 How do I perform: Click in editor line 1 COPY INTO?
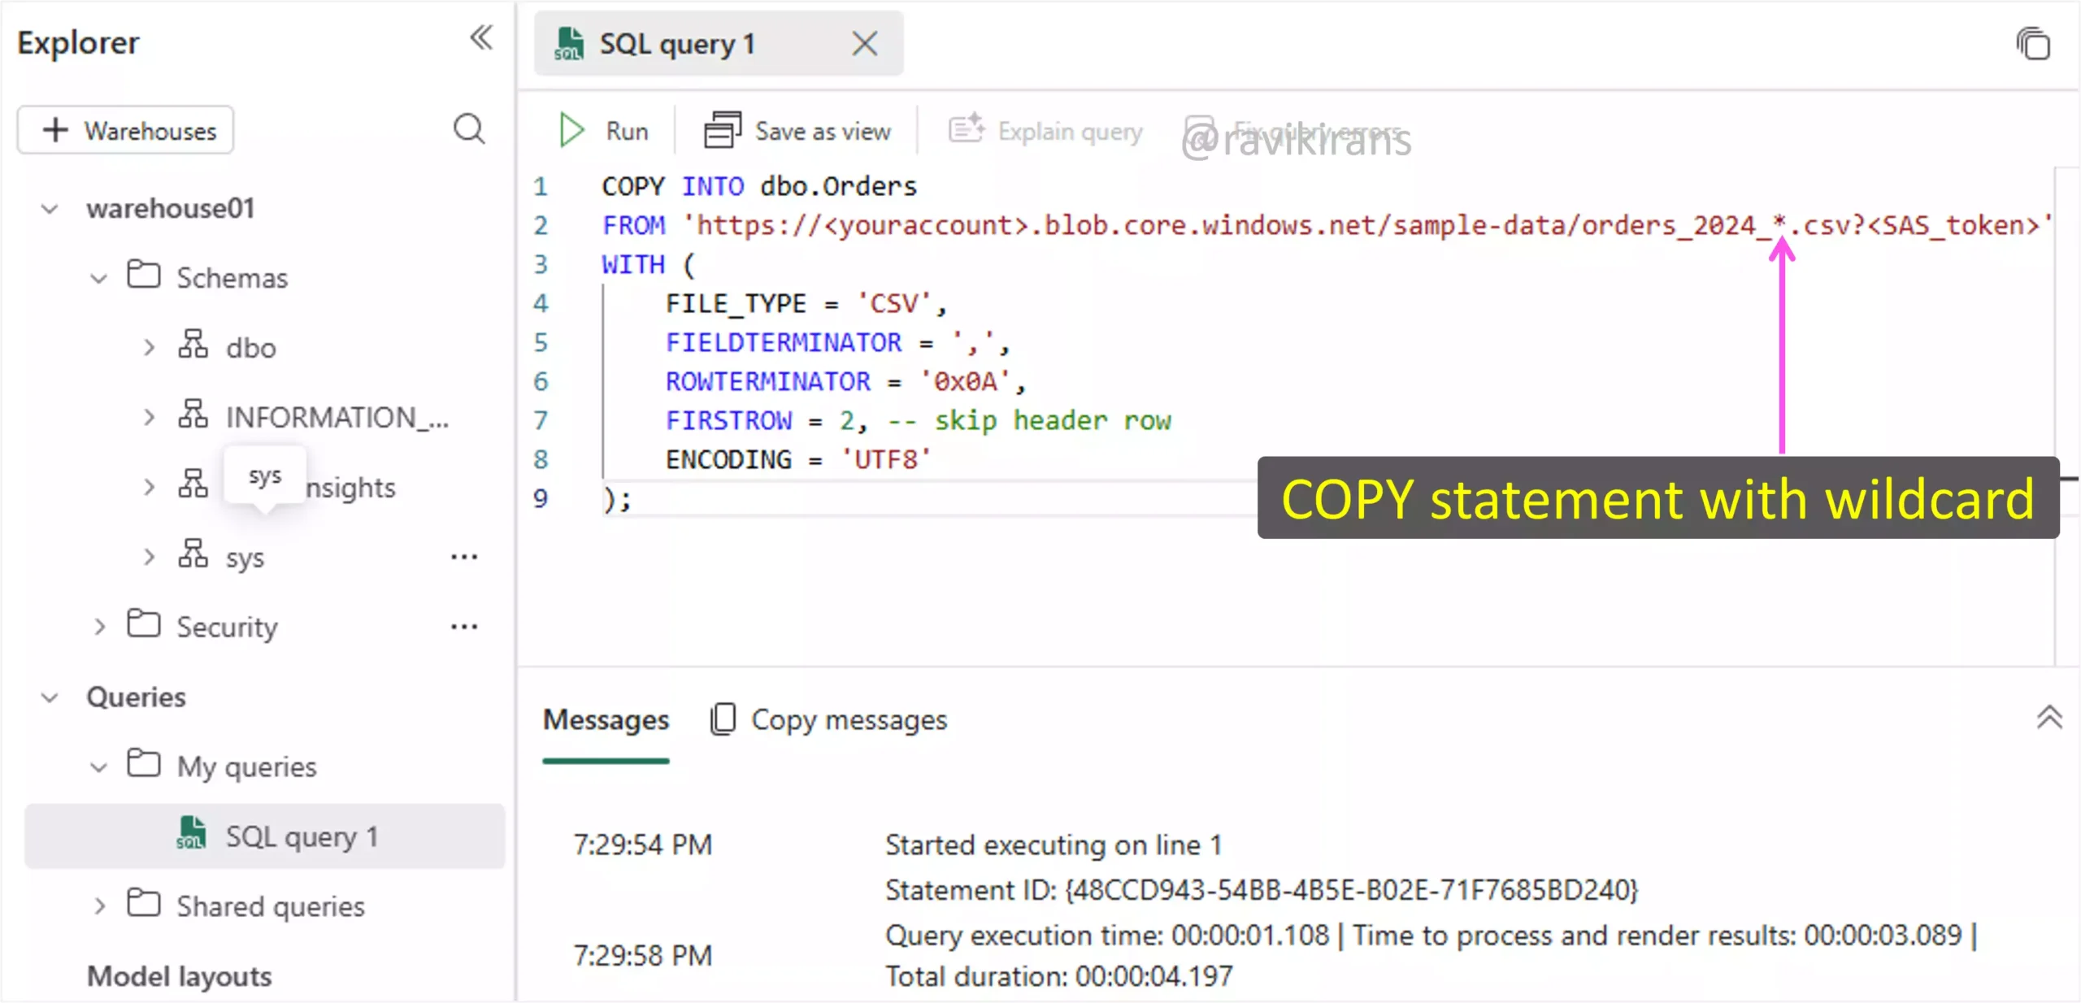click(x=759, y=187)
